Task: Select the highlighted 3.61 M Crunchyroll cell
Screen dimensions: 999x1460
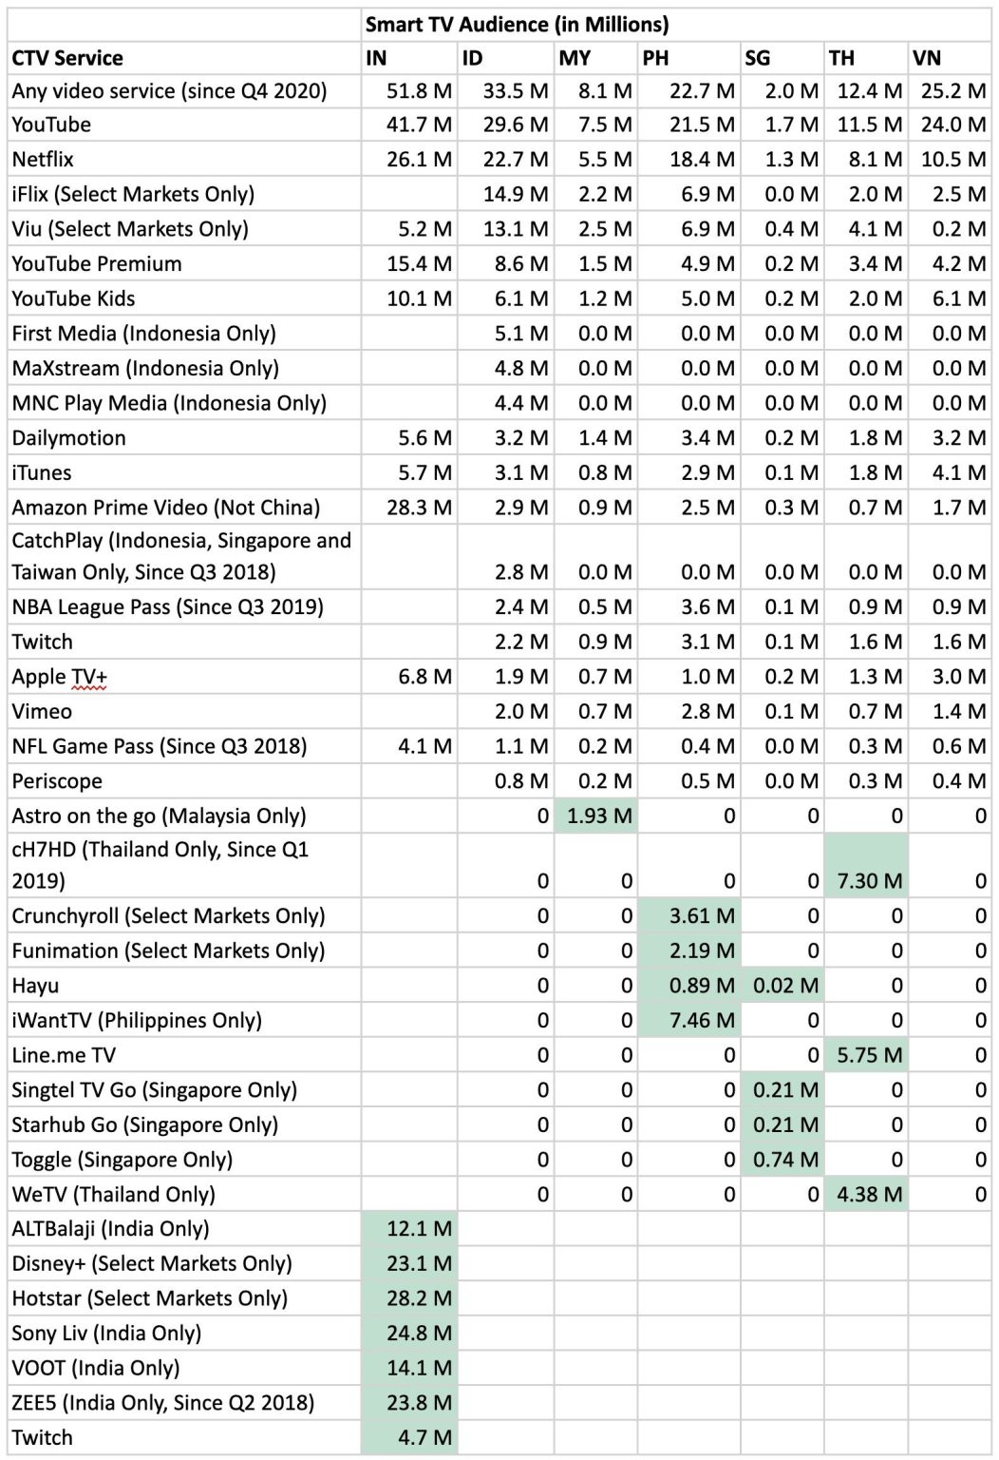Action: tap(688, 916)
